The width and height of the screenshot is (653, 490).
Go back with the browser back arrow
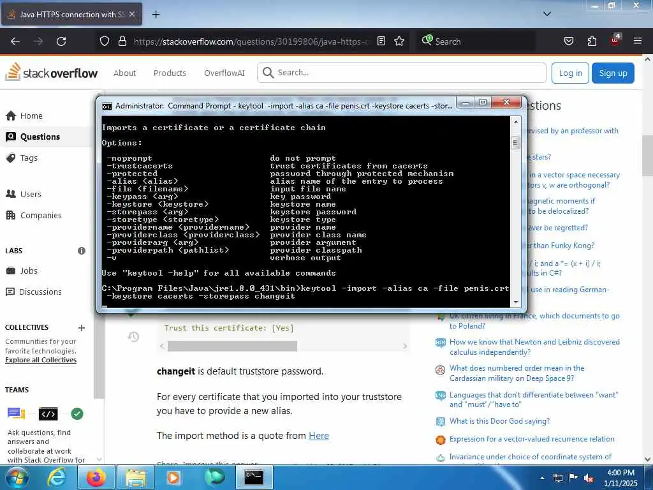click(x=15, y=41)
